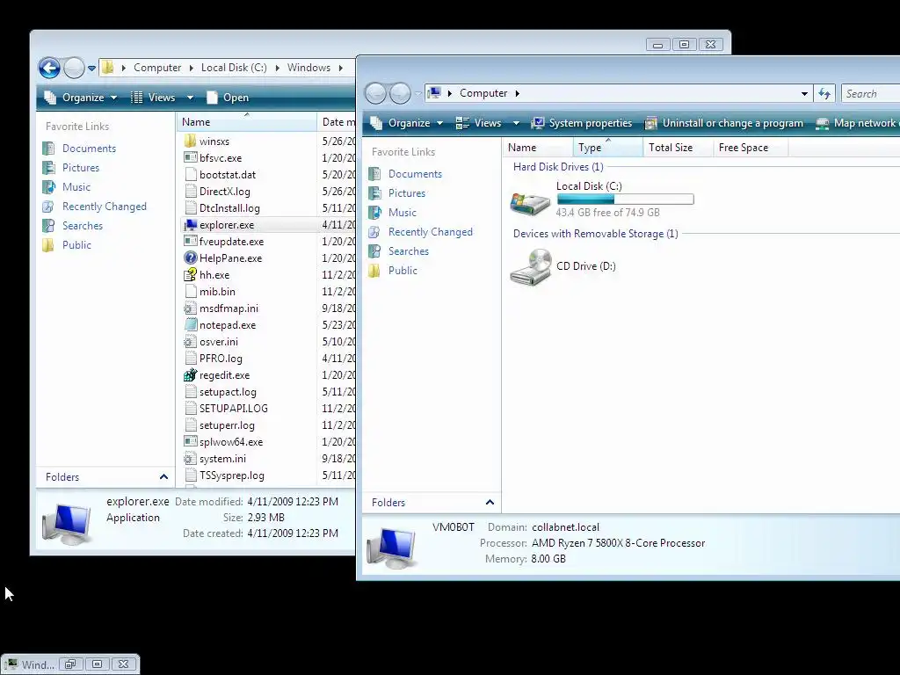Select the splwow64.exe icon

(190, 442)
